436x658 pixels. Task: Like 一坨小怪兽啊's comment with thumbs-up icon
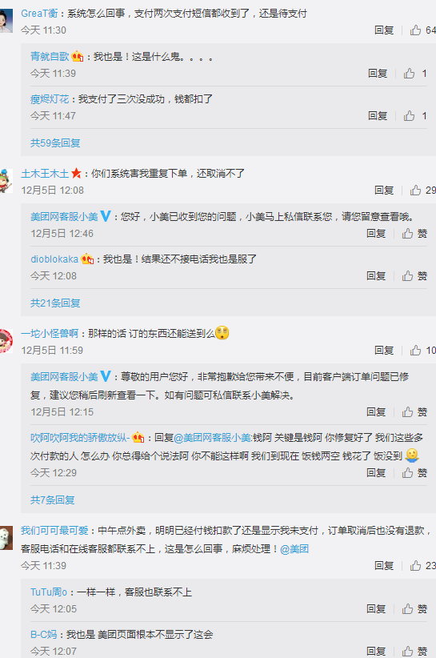pos(415,351)
